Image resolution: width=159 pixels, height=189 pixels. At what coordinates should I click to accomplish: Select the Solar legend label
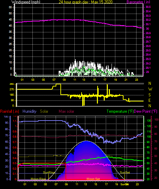point(44,111)
